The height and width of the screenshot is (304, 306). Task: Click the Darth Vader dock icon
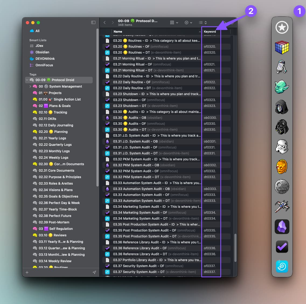coord(282,127)
